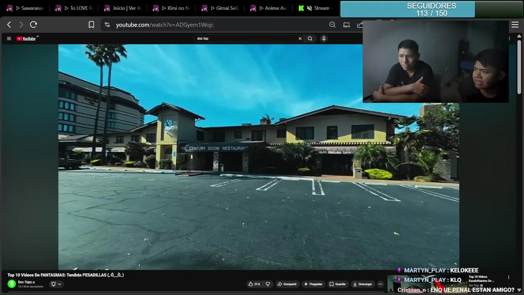Screen dimensions: 524x295
Task: Open the Doc Tops channel avatar
Action: (x=11, y=284)
